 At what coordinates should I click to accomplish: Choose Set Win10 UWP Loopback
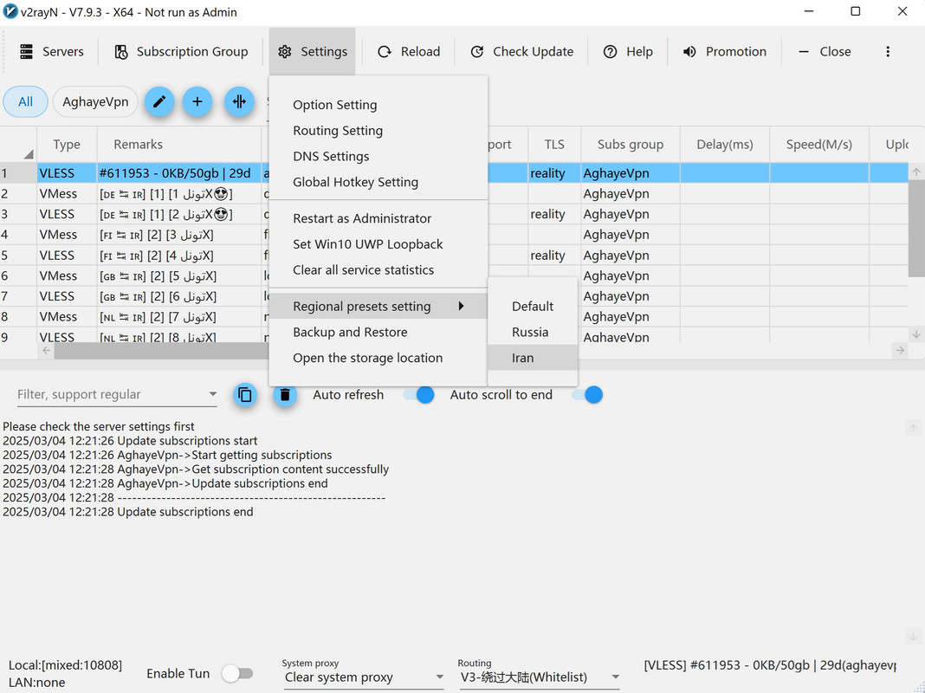[x=378, y=244]
